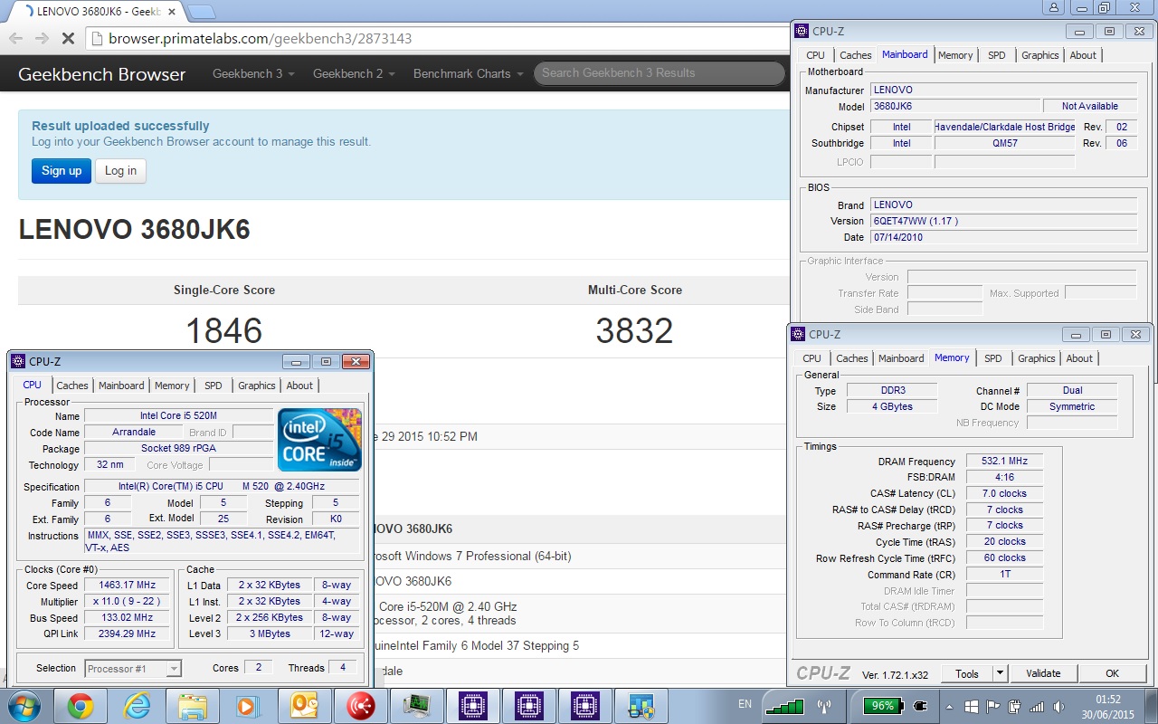The width and height of the screenshot is (1158, 724).
Task: Click the Intel Core i5 logo badge
Action: [x=319, y=440]
